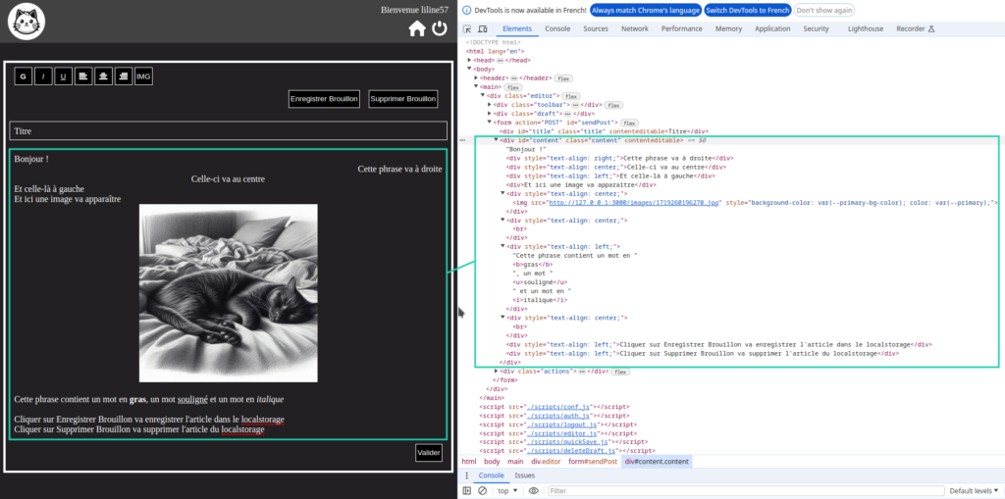This screenshot has width=1005, height=499.
Task: Open the Recorder tab
Action: coord(916,28)
